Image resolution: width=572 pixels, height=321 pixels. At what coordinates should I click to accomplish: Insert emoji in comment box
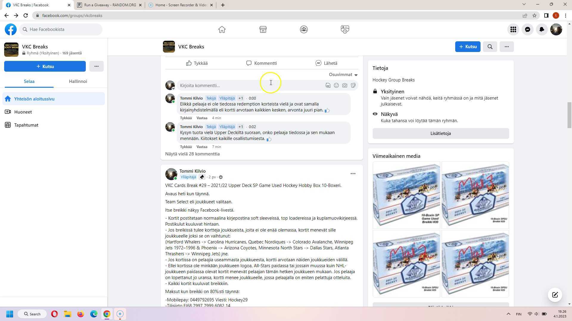(x=336, y=86)
